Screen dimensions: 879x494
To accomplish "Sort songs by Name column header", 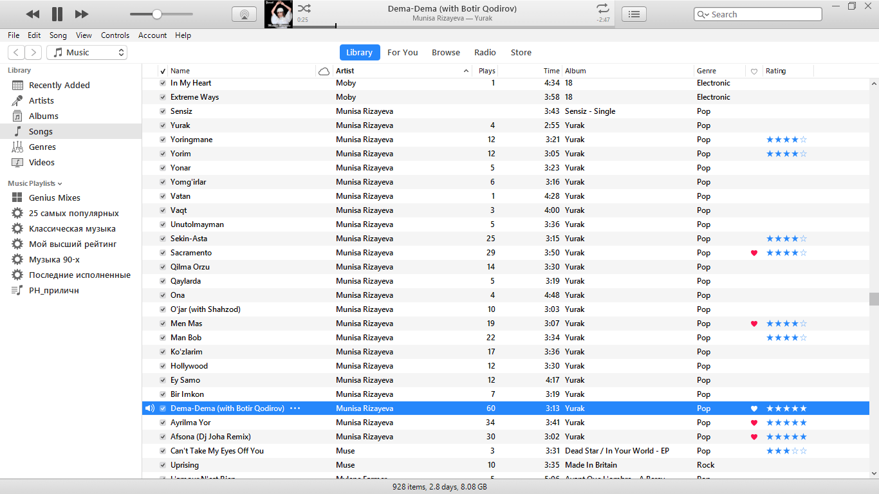I will (x=242, y=71).
